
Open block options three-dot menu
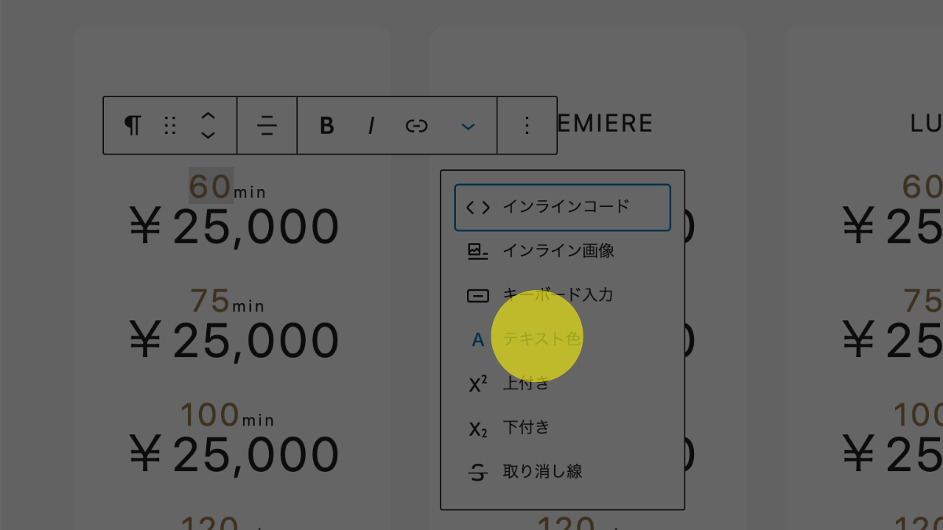[527, 126]
